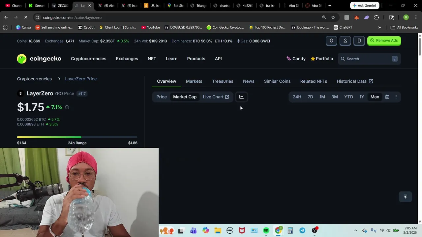Open Spotify from the taskbar
Viewport: 422px width, 237px height.
266,230
